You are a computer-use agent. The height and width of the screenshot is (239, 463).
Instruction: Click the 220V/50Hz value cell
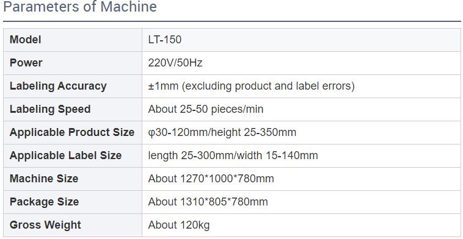tap(302, 63)
